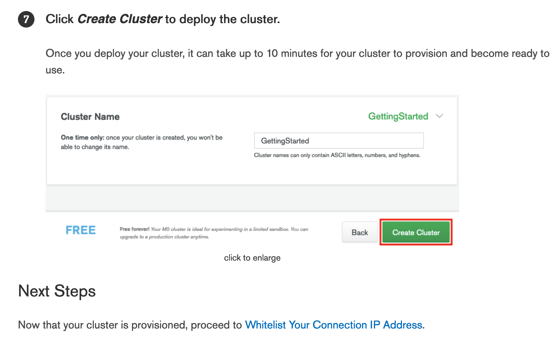555x344 pixels.
Task: Click the cluster name input field
Action: click(339, 141)
